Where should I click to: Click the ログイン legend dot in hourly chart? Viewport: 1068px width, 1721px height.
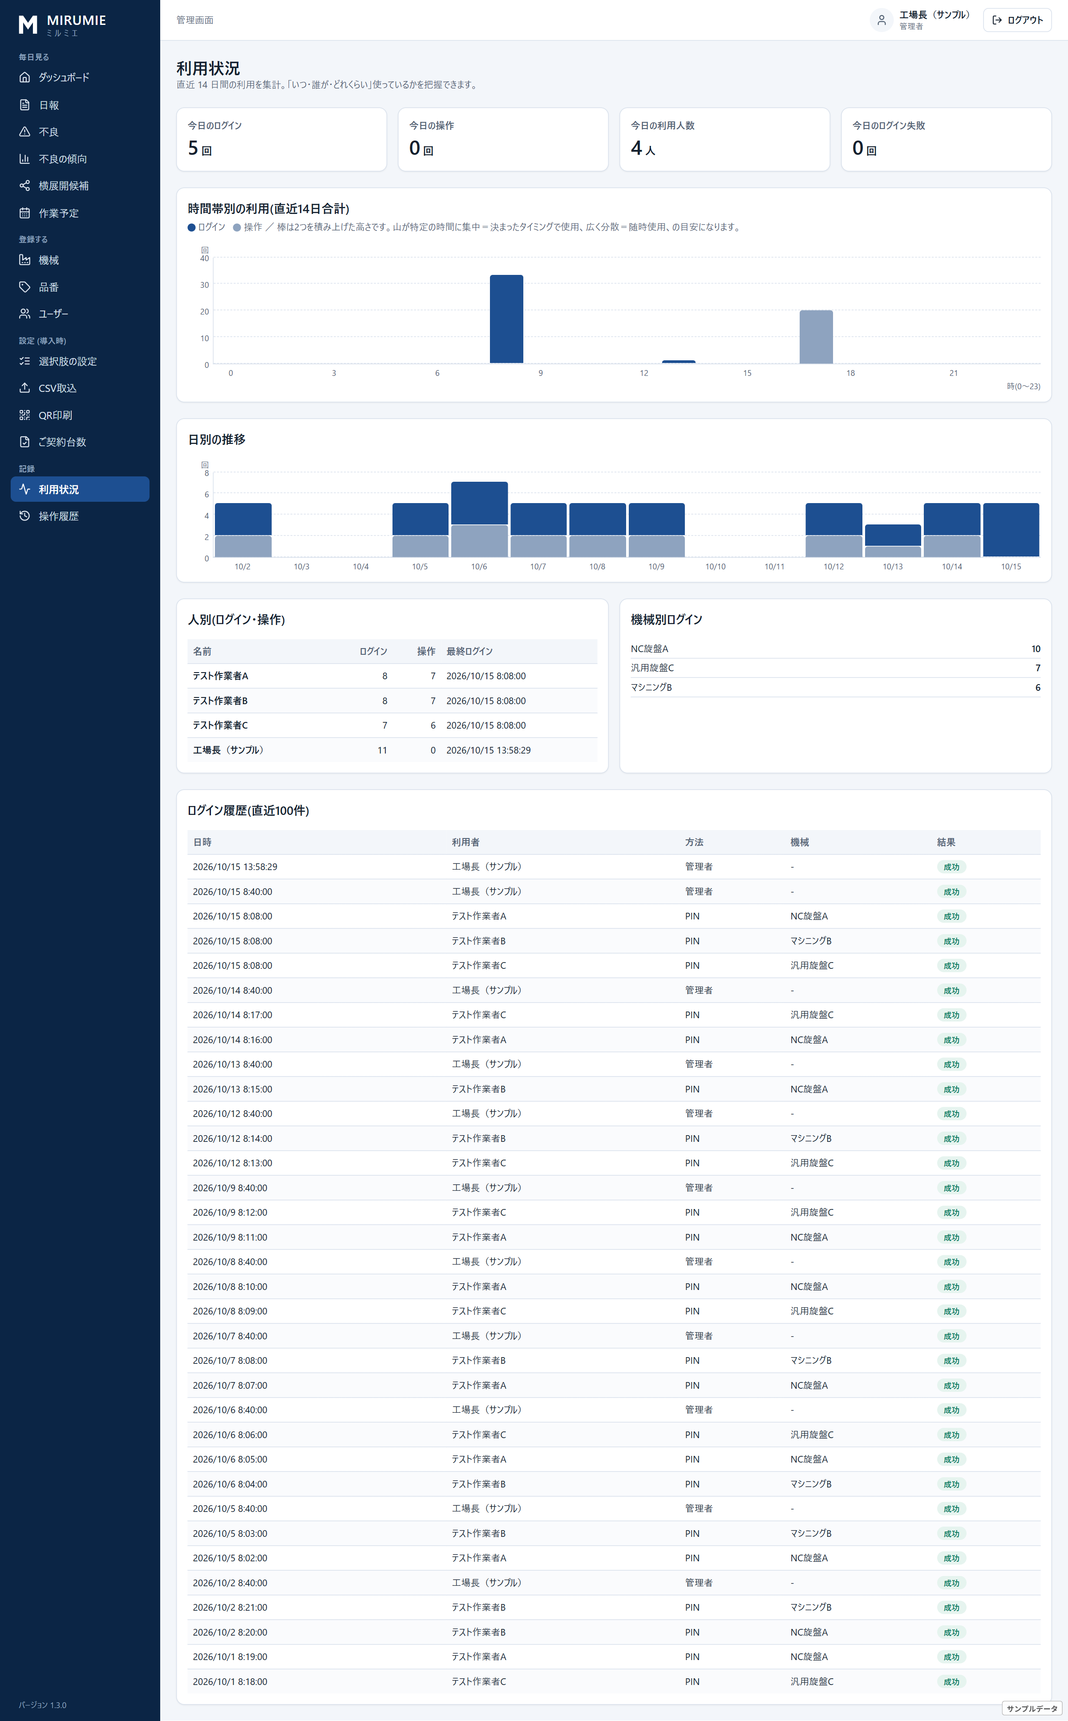pos(191,227)
